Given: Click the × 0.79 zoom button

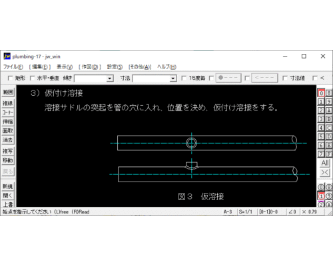Looking at the screenshot, I should pos(310,212).
